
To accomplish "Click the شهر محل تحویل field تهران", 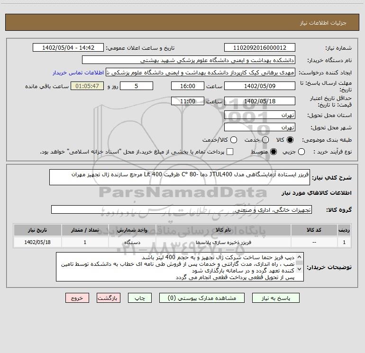I will 260,127.
